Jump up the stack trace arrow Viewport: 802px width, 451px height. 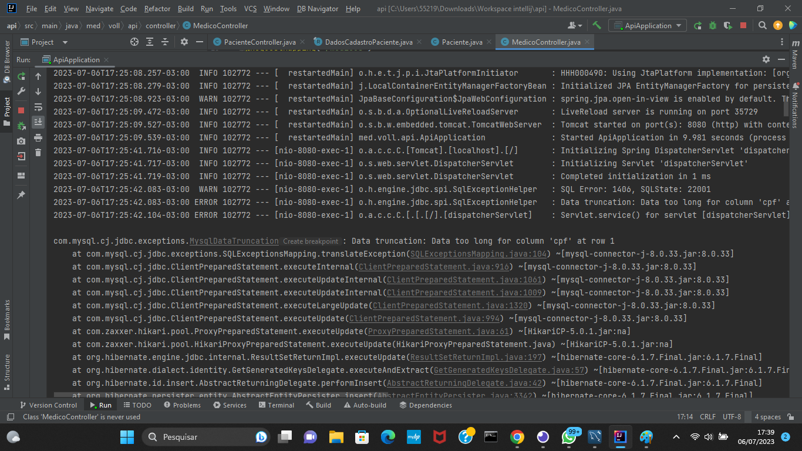click(38, 76)
